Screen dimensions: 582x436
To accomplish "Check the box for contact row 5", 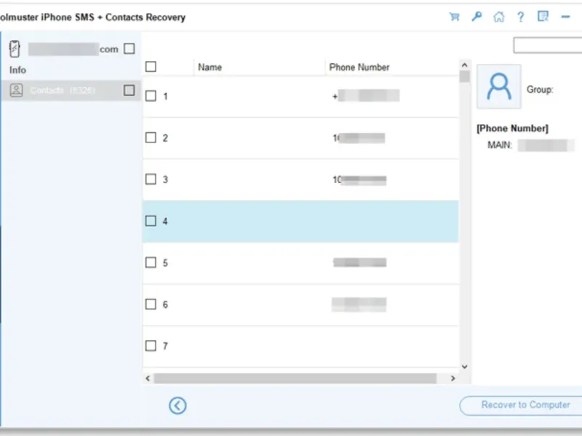I will pyautogui.click(x=151, y=262).
